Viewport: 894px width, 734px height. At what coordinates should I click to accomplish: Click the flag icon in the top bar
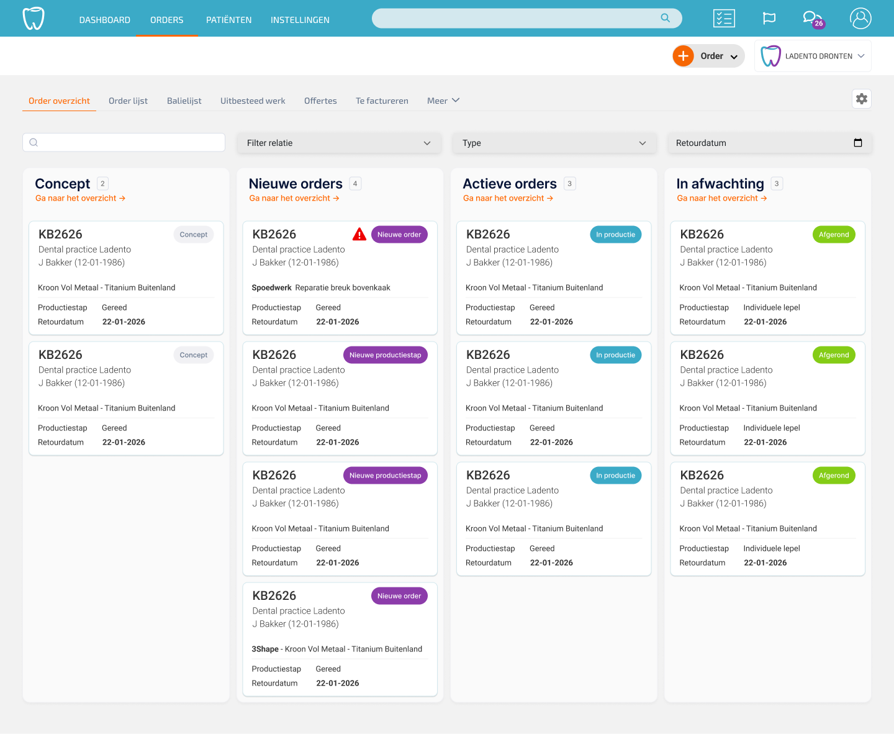pos(769,19)
